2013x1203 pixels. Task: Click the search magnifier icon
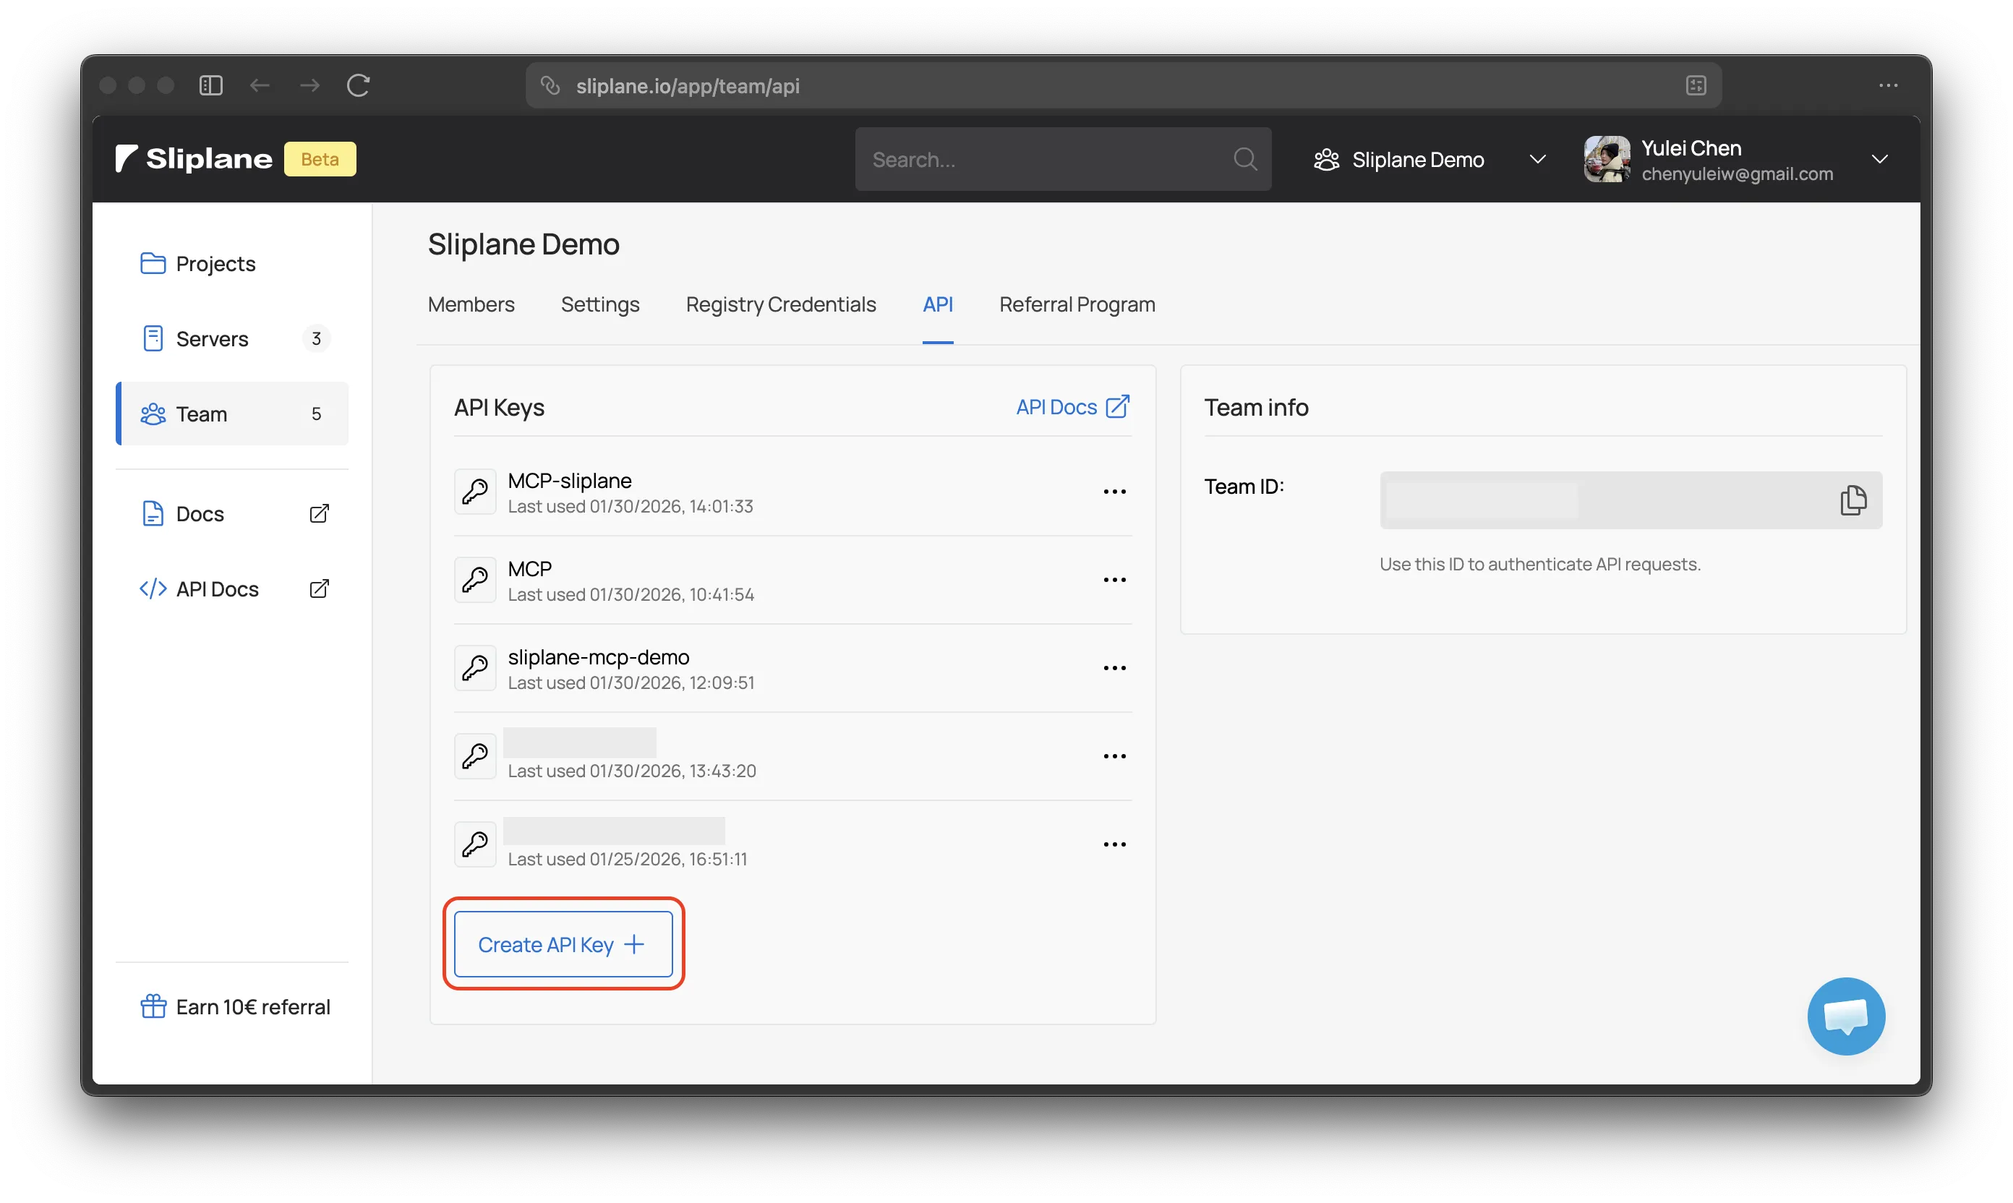tap(1244, 159)
